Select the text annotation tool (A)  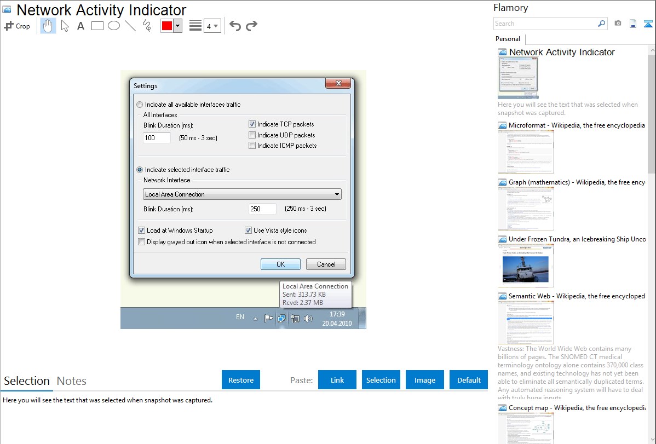point(80,26)
